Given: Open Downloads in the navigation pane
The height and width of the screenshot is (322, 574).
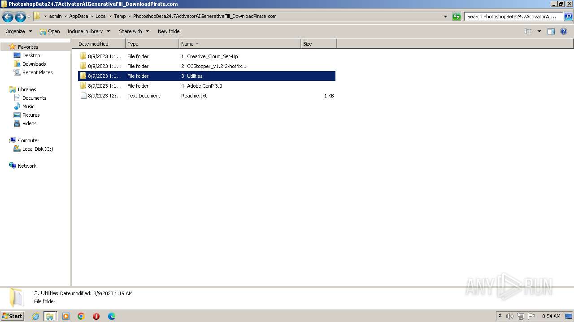Looking at the screenshot, I should click(34, 64).
